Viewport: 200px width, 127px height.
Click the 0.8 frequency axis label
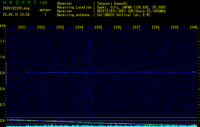[x=3, y=89]
